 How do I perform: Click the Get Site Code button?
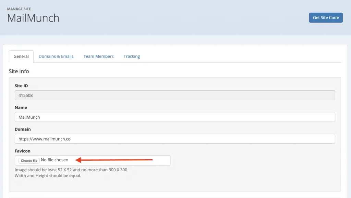coord(326,18)
